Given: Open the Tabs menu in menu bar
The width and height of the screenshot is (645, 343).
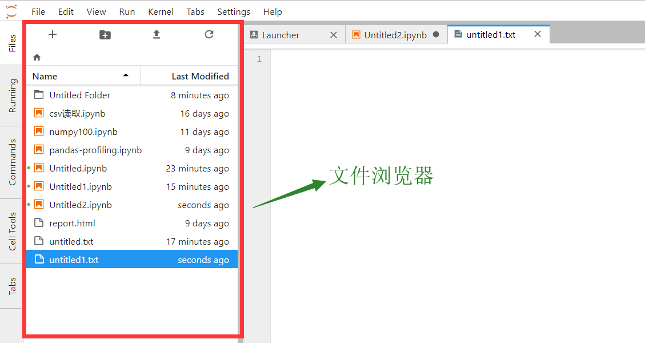Looking at the screenshot, I should [195, 12].
